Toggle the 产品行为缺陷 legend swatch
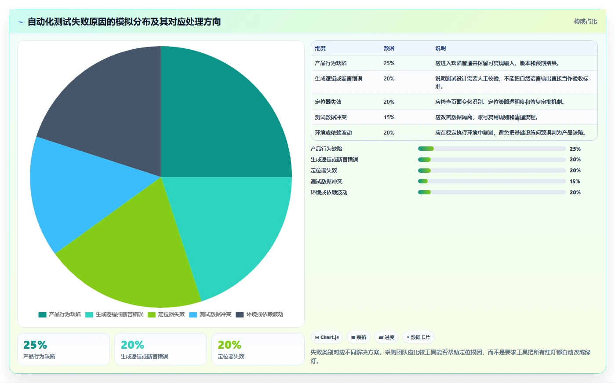 [x=42, y=315]
